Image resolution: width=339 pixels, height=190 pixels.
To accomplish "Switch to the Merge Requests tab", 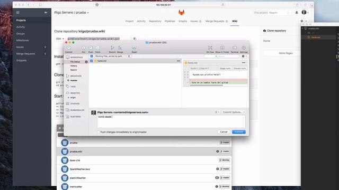I will click(217, 21).
